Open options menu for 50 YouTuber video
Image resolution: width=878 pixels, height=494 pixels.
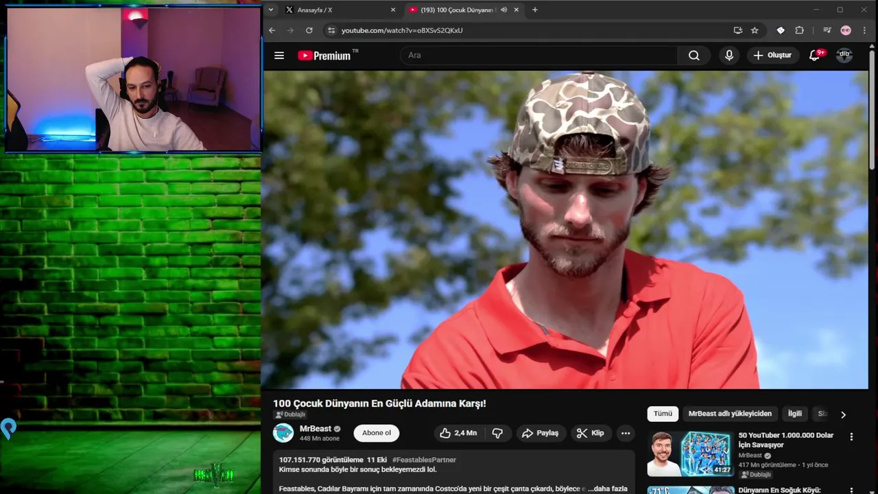pos(851,436)
